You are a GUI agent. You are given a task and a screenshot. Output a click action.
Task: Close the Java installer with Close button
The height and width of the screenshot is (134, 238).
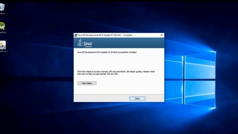coord(137,98)
